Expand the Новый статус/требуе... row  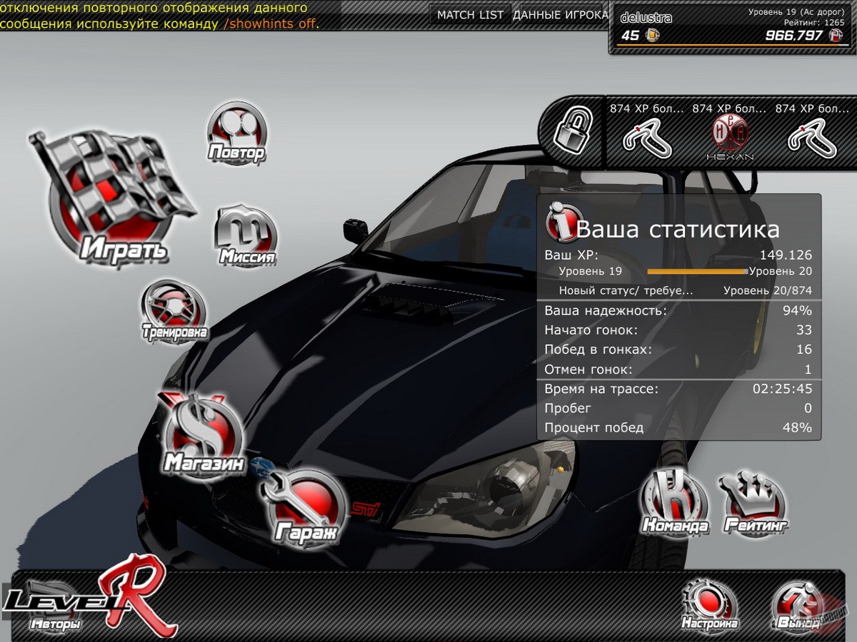click(628, 291)
